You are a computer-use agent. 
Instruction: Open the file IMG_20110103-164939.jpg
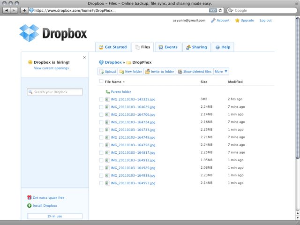click(x=133, y=175)
